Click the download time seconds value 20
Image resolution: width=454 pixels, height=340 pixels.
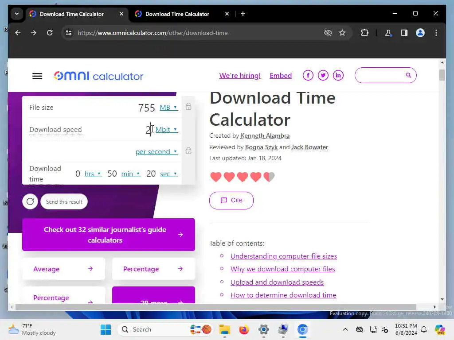pyautogui.click(x=151, y=174)
